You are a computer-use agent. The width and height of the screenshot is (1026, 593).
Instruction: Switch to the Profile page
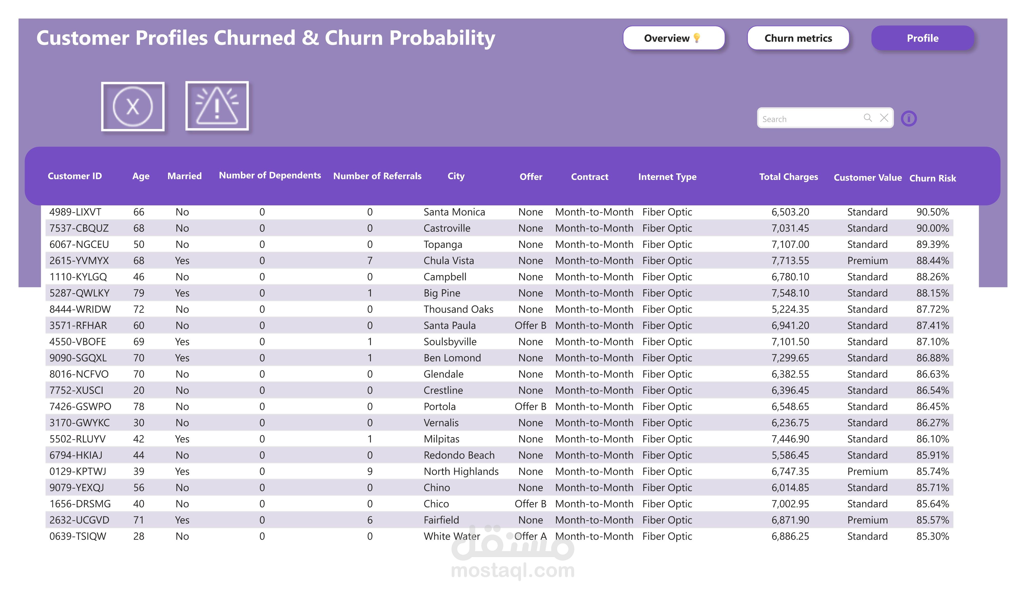[x=923, y=38]
